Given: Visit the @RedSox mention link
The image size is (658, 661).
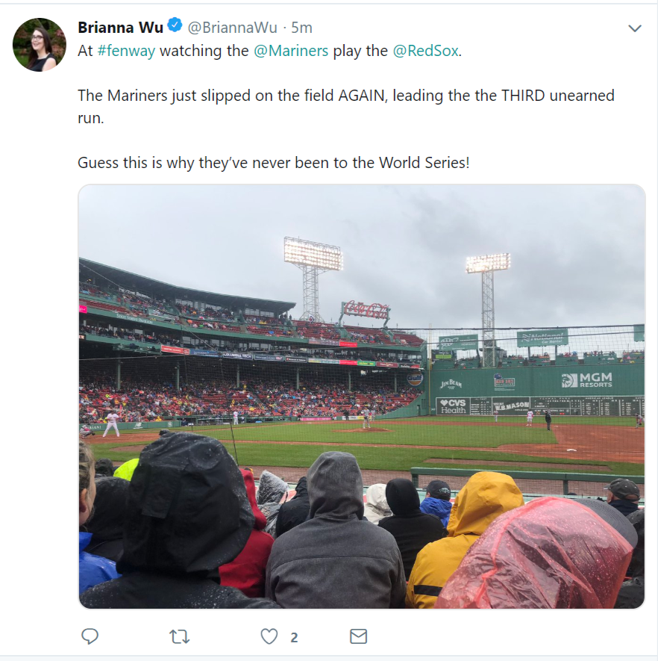Looking at the screenshot, I should coord(426,51).
